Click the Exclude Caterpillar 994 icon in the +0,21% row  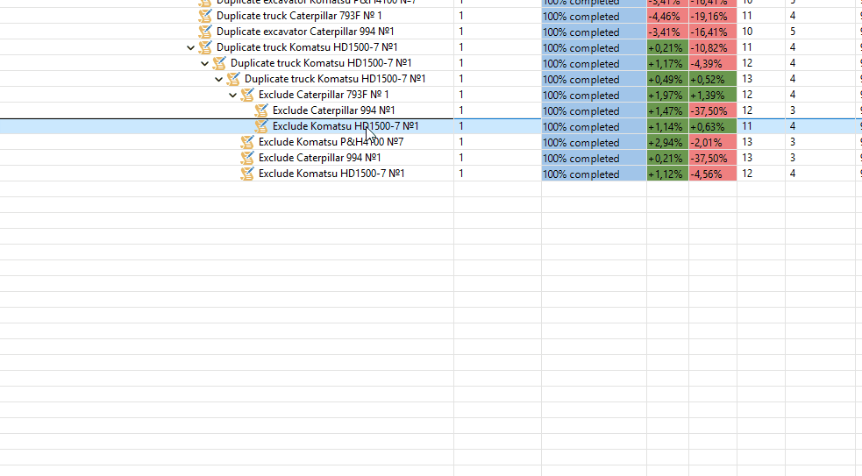click(247, 158)
